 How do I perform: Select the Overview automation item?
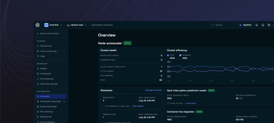point(51,96)
